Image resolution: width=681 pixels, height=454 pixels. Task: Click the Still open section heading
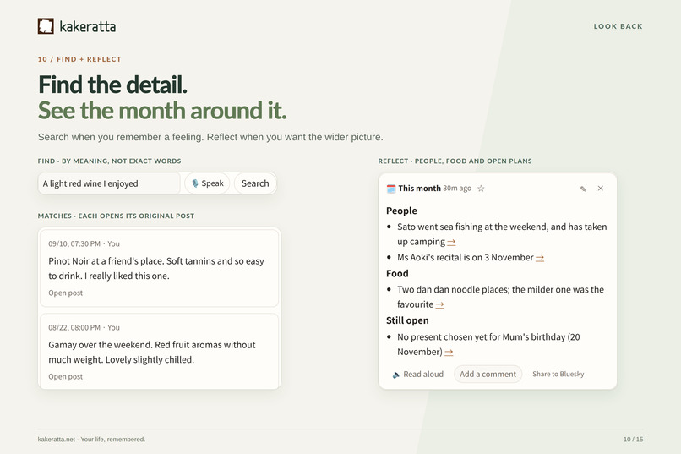407,320
